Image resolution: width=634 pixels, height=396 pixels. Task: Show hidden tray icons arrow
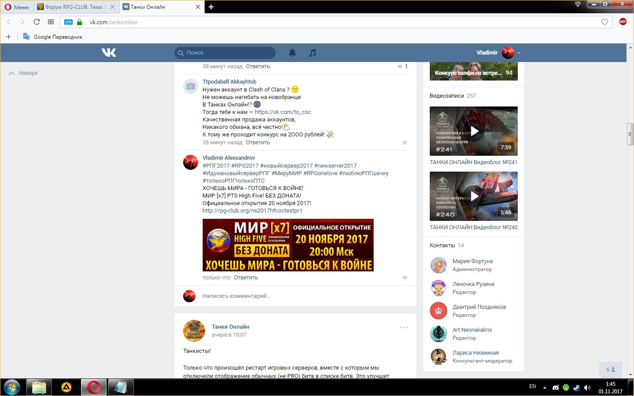click(545, 388)
